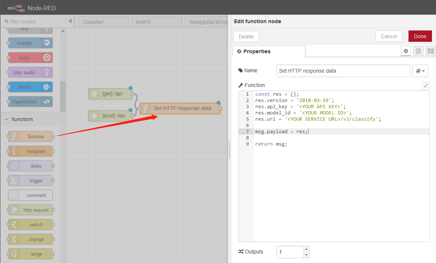Select the http request node in the palette

(x=30, y=210)
